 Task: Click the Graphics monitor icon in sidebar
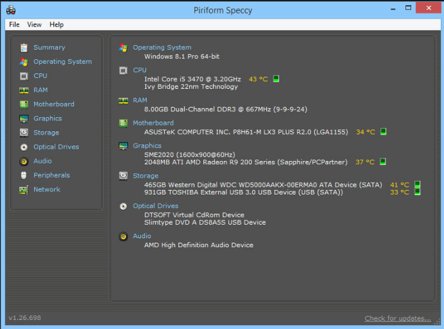(x=24, y=118)
